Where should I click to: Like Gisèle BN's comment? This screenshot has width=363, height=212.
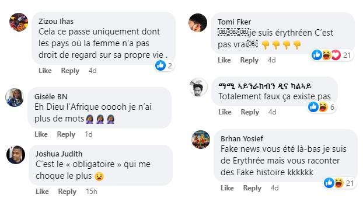click(x=41, y=134)
